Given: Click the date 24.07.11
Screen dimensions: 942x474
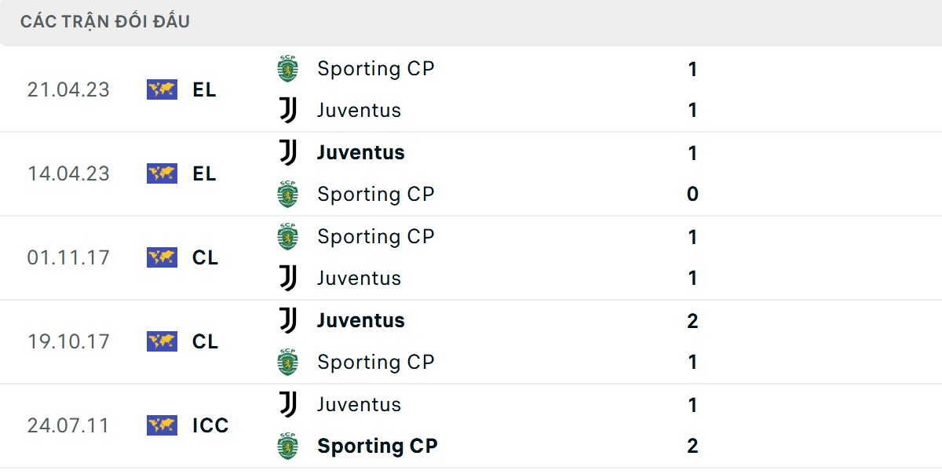Looking at the screenshot, I should [x=69, y=425].
